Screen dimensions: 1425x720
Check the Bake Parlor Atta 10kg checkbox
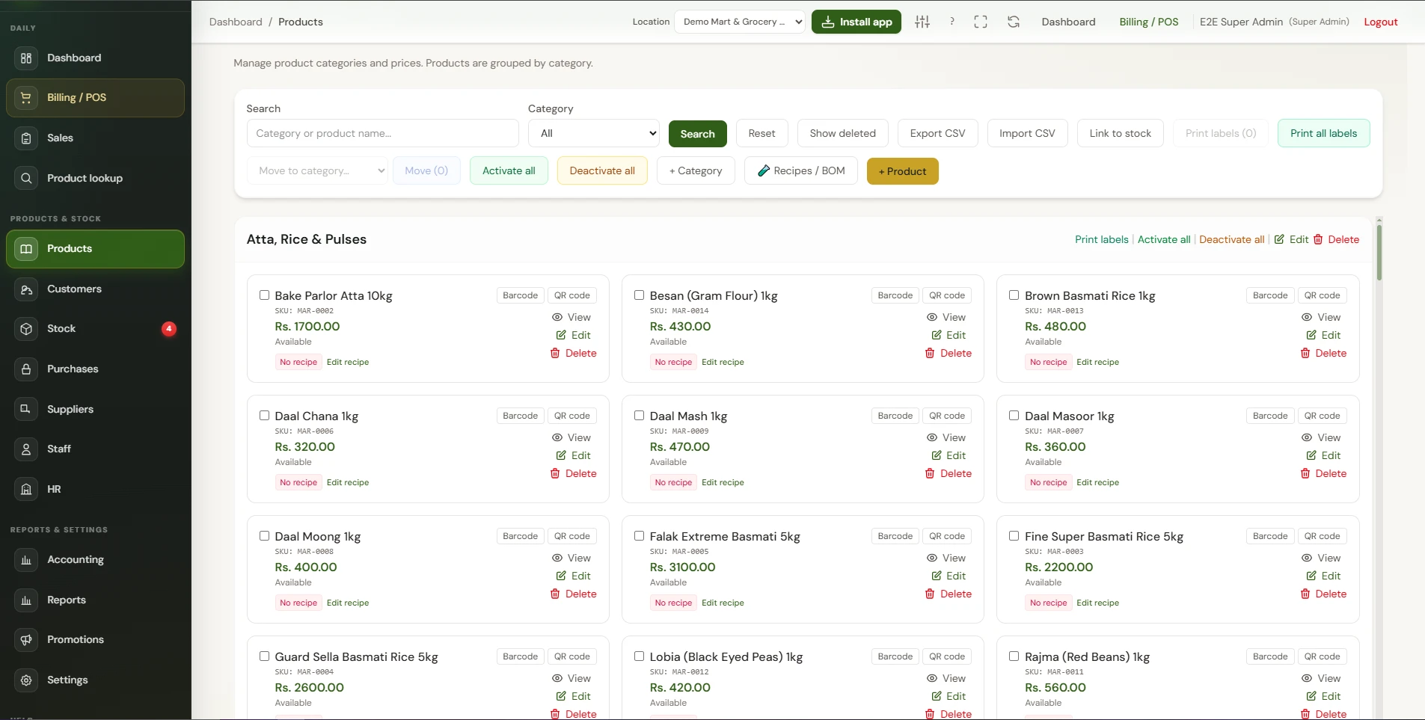tap(264, 295)
